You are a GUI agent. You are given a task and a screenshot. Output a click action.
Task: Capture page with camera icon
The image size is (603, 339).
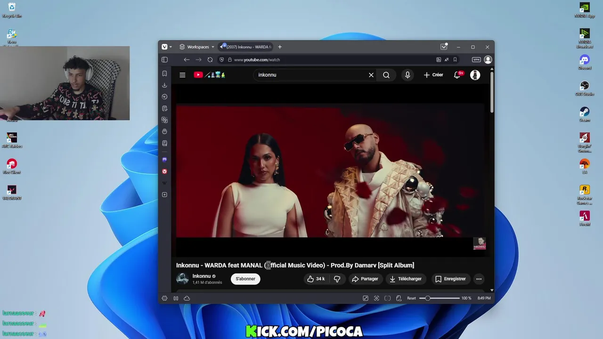pyautogui.click(x=376, y=298)
